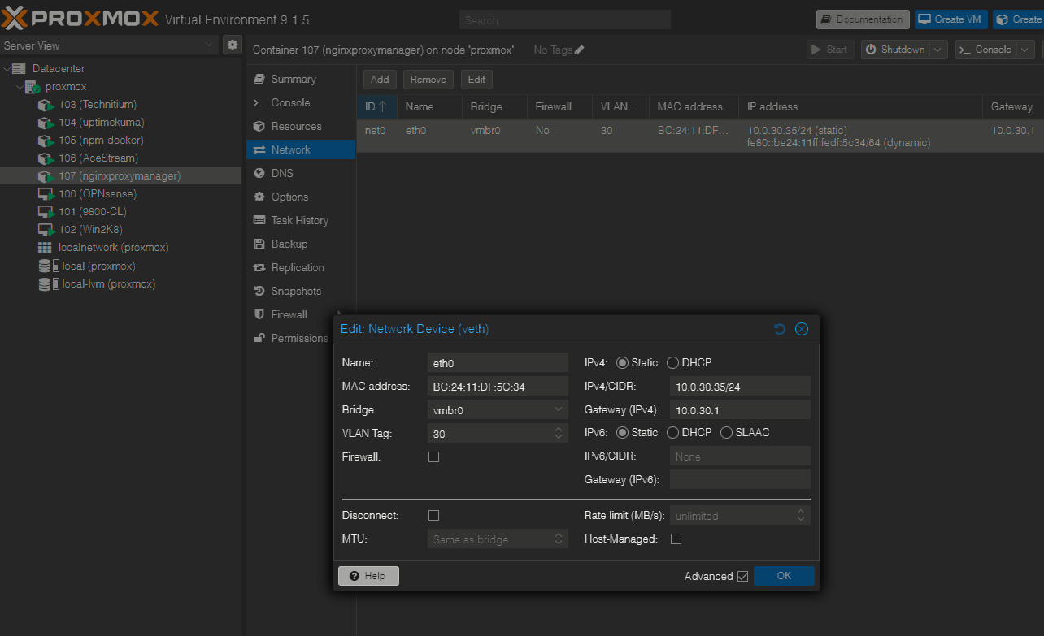
Task: Open the Server View dropdown
Action: (x=210, y=45)
